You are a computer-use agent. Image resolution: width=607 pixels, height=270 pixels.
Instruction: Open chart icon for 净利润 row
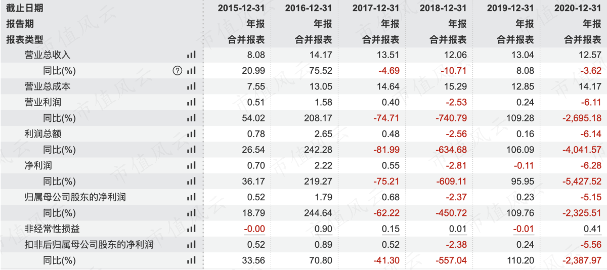pos(191,165)
